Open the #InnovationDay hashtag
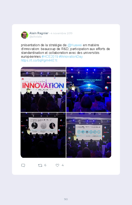 71,57
